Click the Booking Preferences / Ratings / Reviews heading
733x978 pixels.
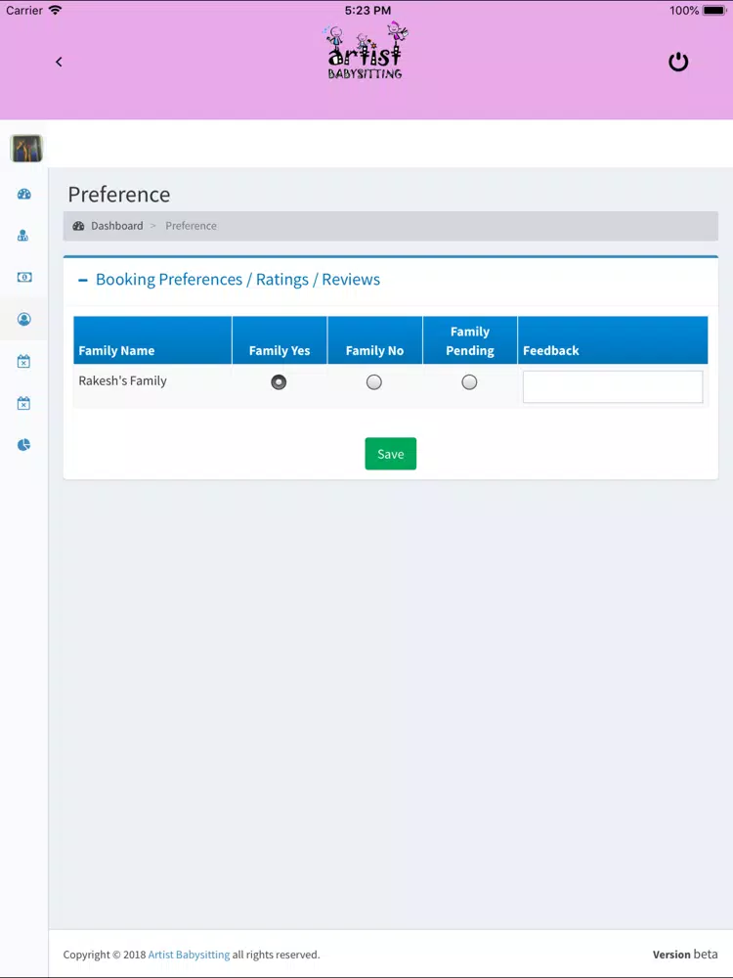pos(237,280)
